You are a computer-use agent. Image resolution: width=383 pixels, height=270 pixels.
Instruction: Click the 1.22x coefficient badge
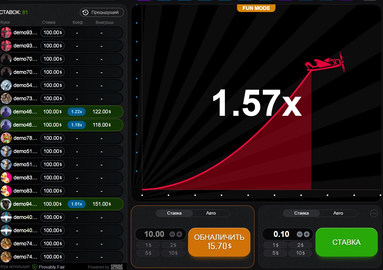tap(77, 112)
